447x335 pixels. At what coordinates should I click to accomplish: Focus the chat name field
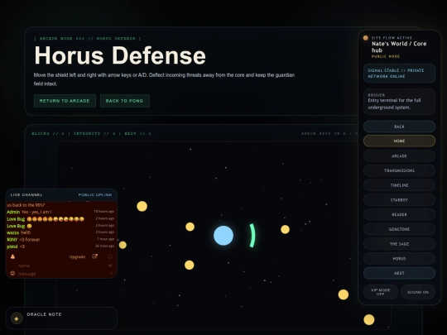coord(61,266)
